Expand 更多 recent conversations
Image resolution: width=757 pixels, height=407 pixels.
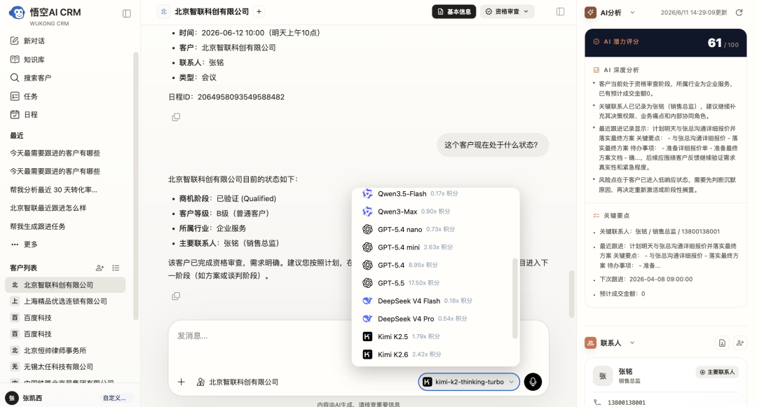point(25,244)
